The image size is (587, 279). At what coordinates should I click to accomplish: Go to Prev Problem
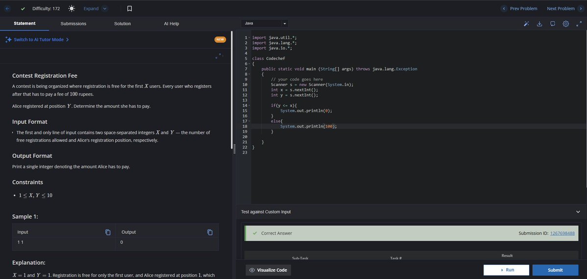519,8
